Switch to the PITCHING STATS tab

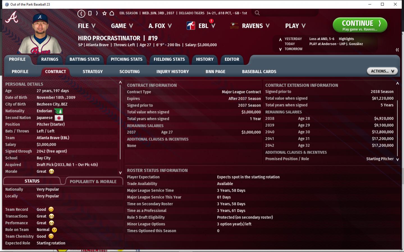pos(126,59)
